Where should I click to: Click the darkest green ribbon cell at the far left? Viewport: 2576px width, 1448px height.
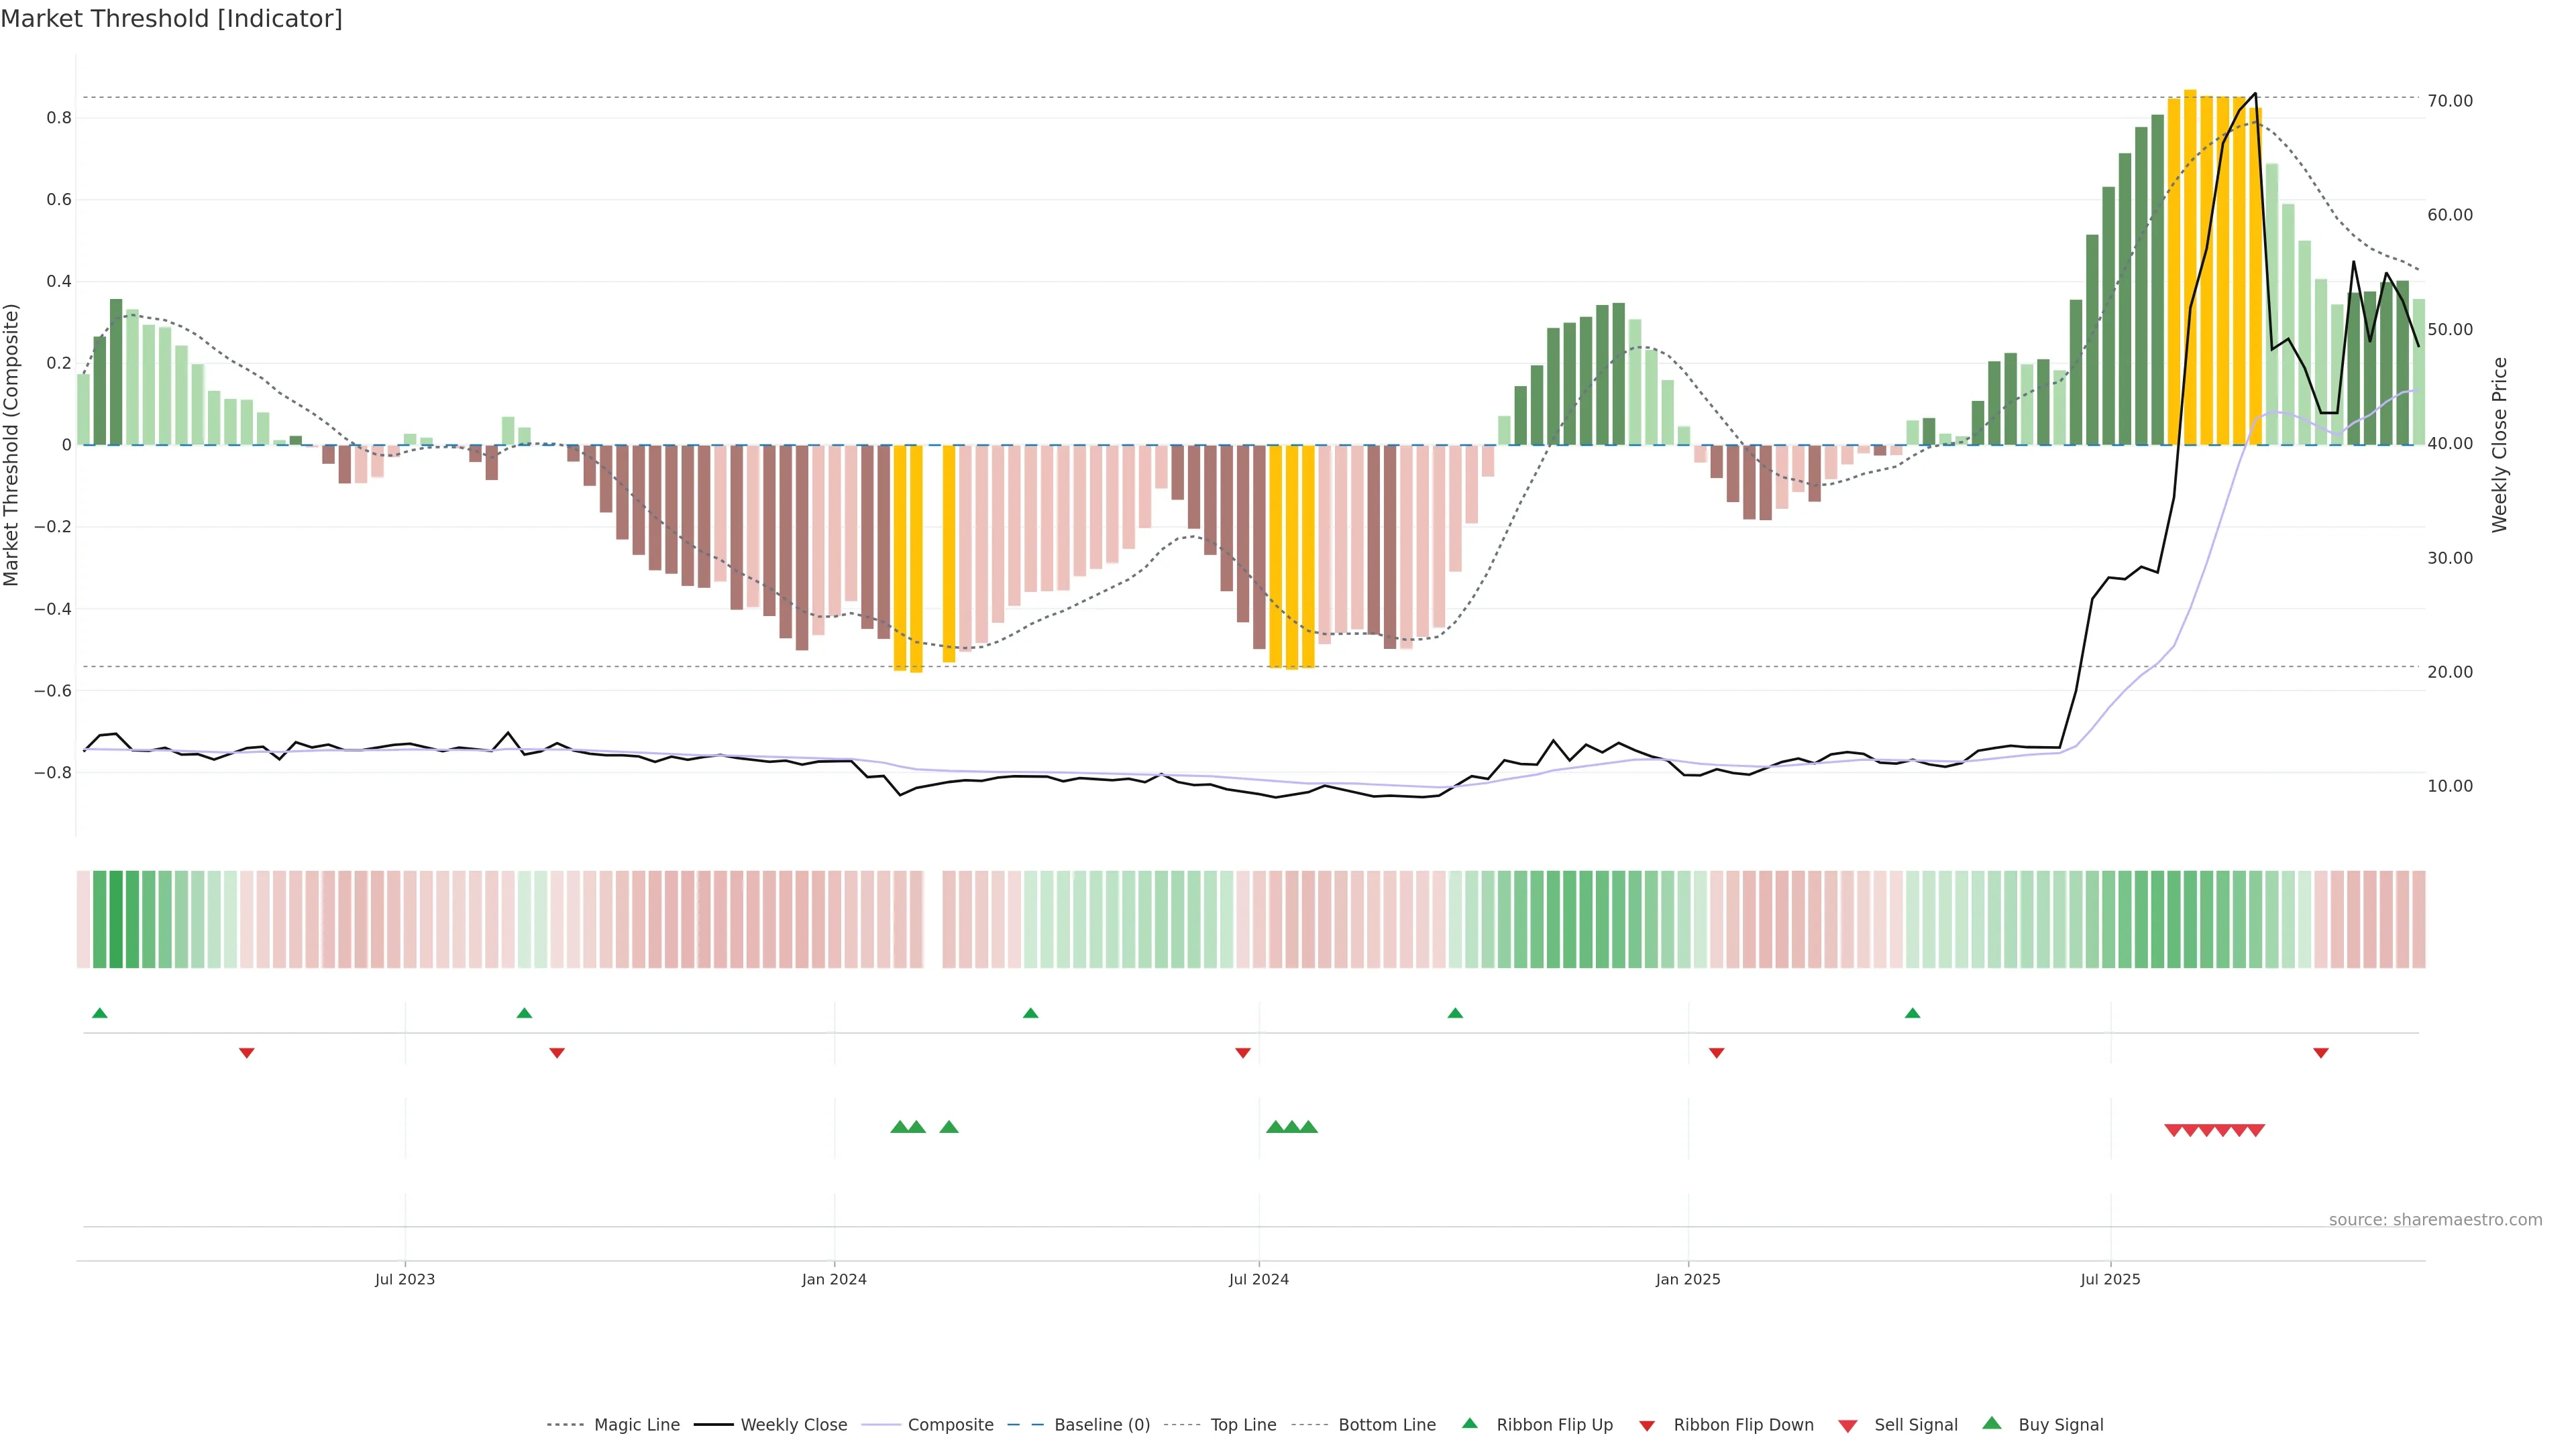116,919
